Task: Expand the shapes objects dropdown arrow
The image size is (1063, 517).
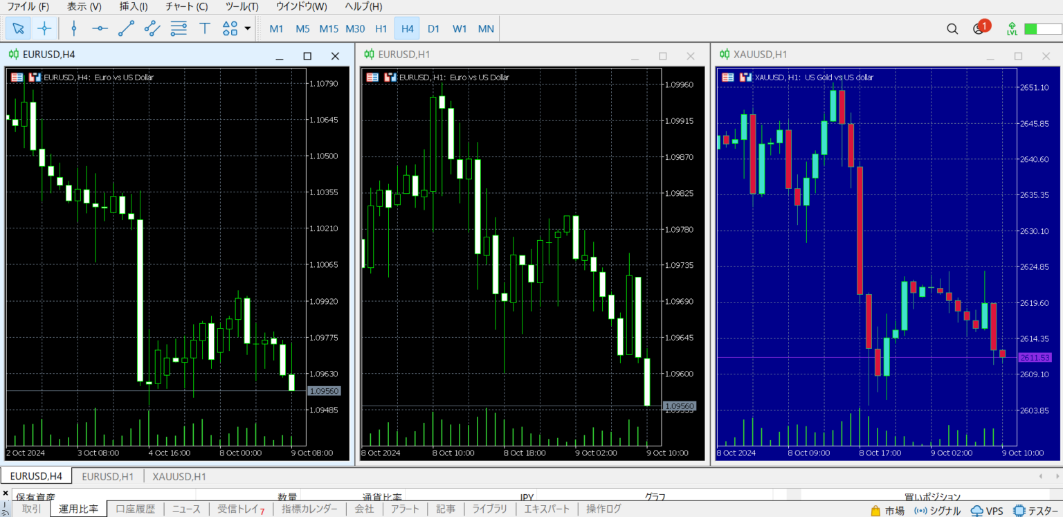Action: tap(248, 28)
